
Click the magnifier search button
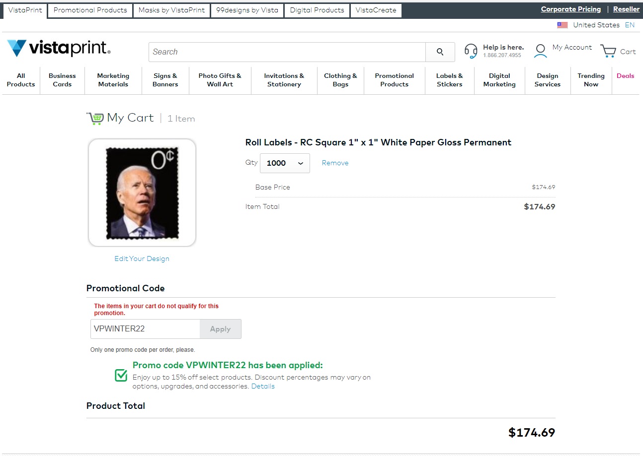[440, 52]
